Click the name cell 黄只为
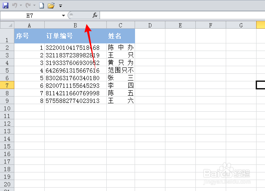The image size is (265, 191). pos(121,63)
